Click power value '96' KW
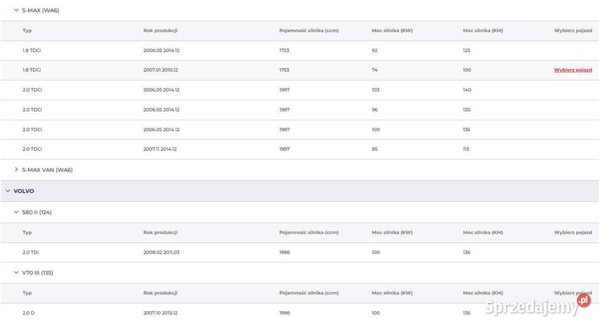The height and width of the screenshot is (328, 603). point(374,110)
